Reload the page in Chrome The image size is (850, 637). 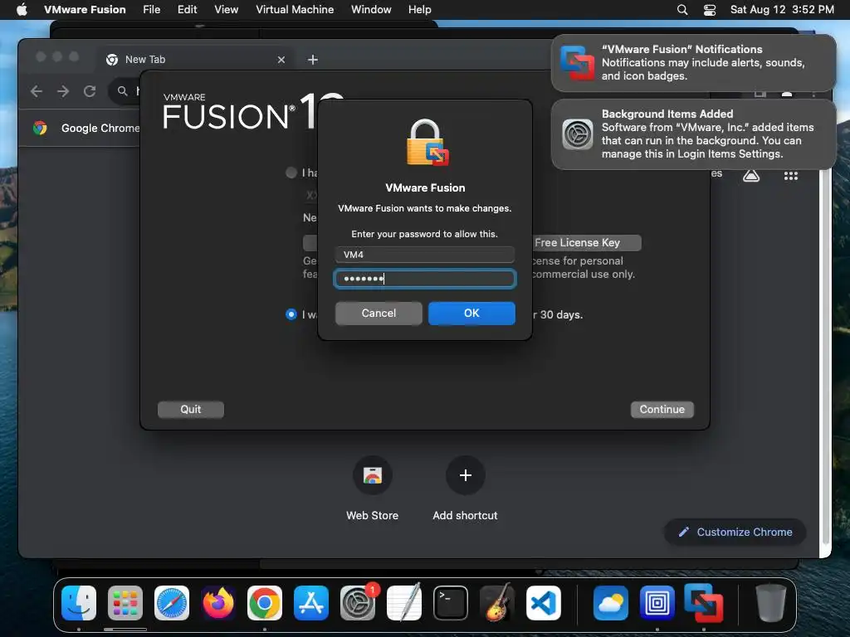pyautogui.click(x=90, y=91)
